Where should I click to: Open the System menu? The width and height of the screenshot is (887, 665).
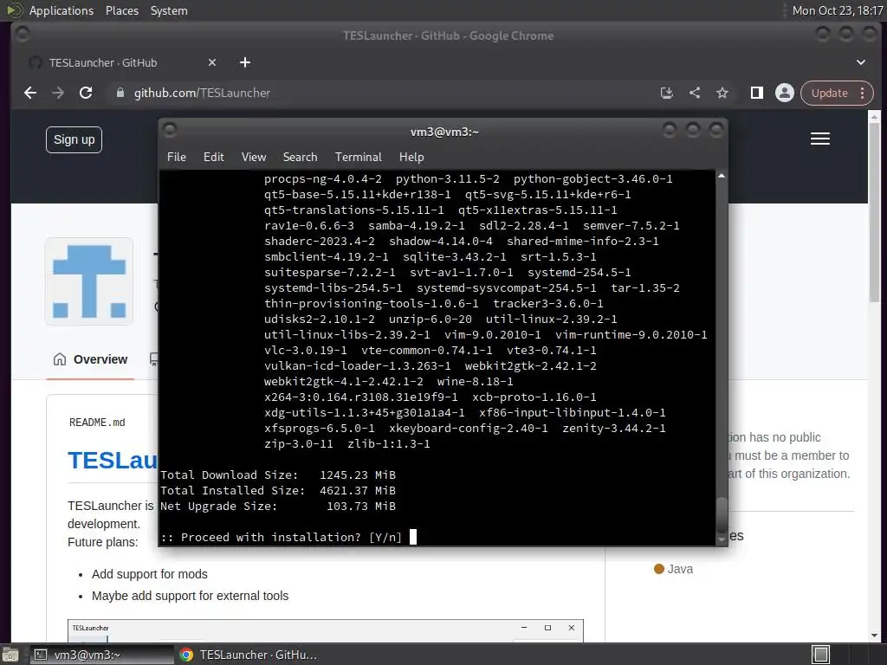click(x=169, y=10)
